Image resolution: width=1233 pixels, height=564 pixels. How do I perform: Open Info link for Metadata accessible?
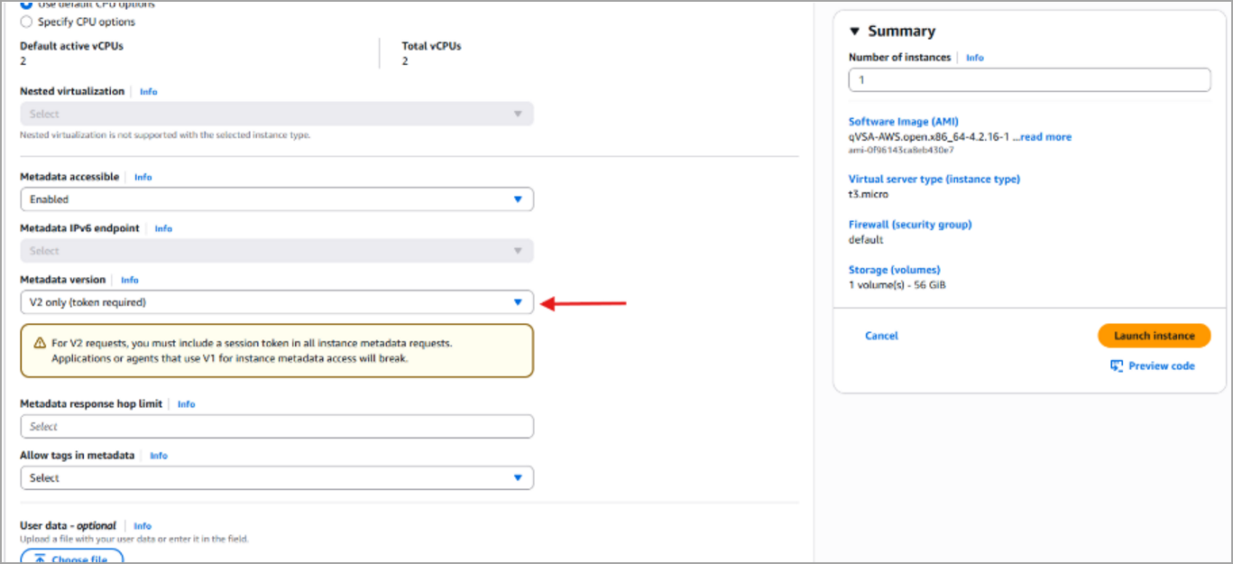[x=143, y=178]
